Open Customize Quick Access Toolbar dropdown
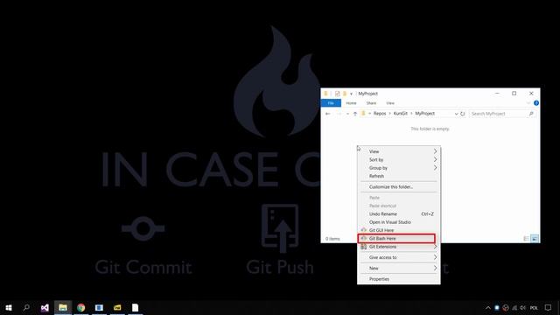The width and height of the screenshot is (560, 315). (x=351, y=94)
